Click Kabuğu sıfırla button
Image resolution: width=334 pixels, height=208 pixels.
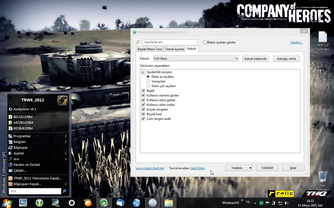point(287,58)
